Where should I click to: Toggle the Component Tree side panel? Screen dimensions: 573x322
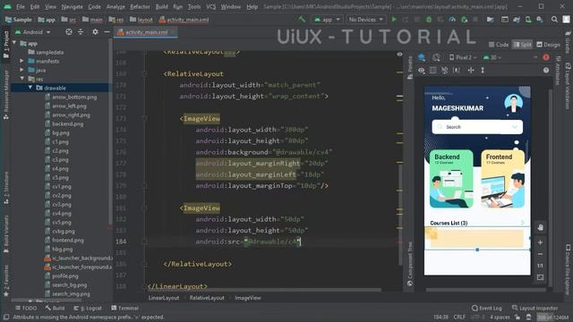(410, 264)
